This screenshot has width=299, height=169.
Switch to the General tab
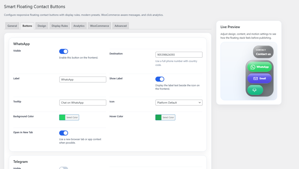pos(12,26)
